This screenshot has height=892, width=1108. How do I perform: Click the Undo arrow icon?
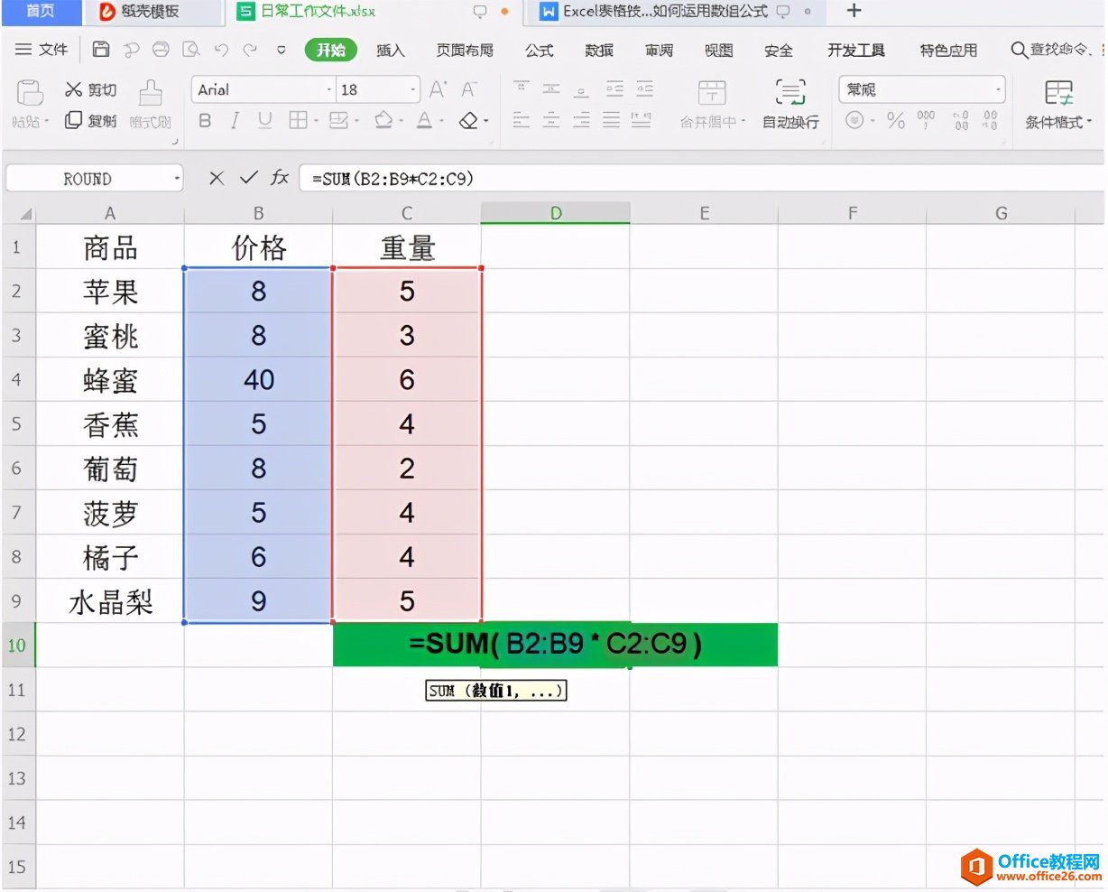(x=222, y=50)
